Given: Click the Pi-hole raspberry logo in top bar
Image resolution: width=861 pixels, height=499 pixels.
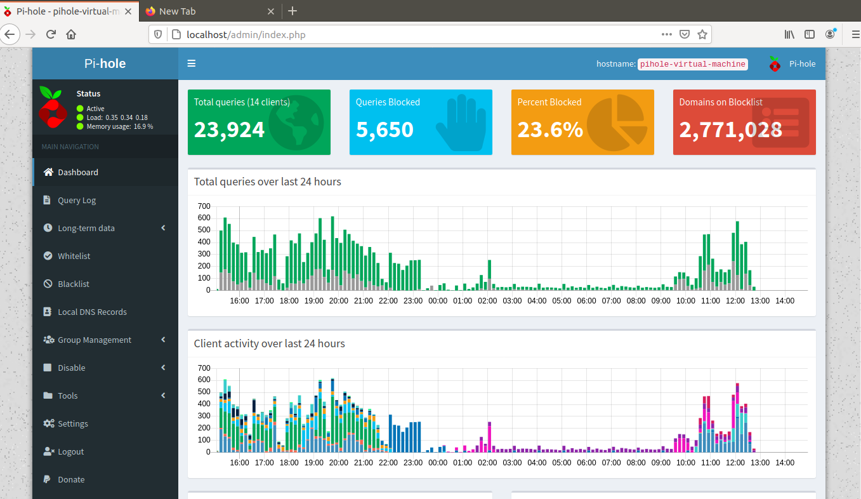Looking at the screenshot, I should point(774,63).
